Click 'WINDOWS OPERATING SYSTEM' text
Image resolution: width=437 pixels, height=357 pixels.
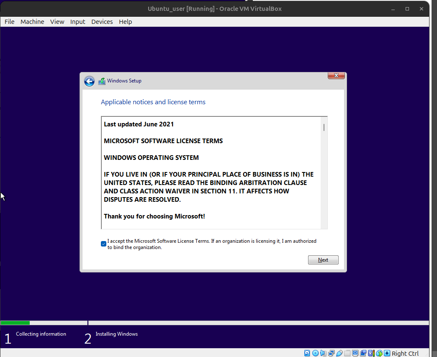(x=152, y=158)
